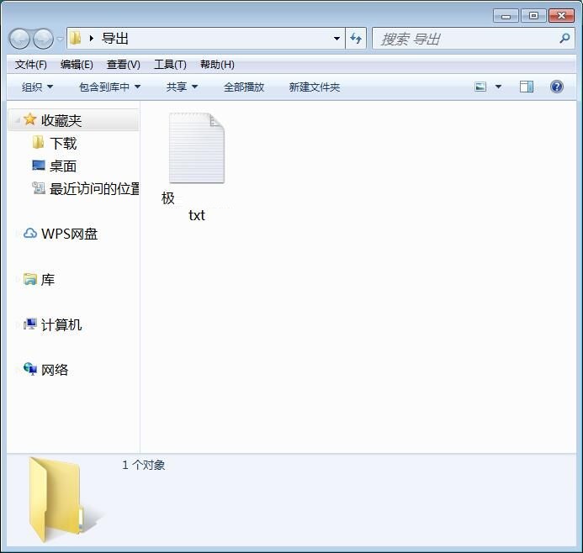Click the refresh button beside address bar
The height and width of the screenshot is (553, 583).
[356, 39]
